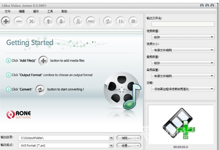Screen dimensions: 219x150
Task: Click the Remove file minus toolbar icon
Action: [18, 21]
